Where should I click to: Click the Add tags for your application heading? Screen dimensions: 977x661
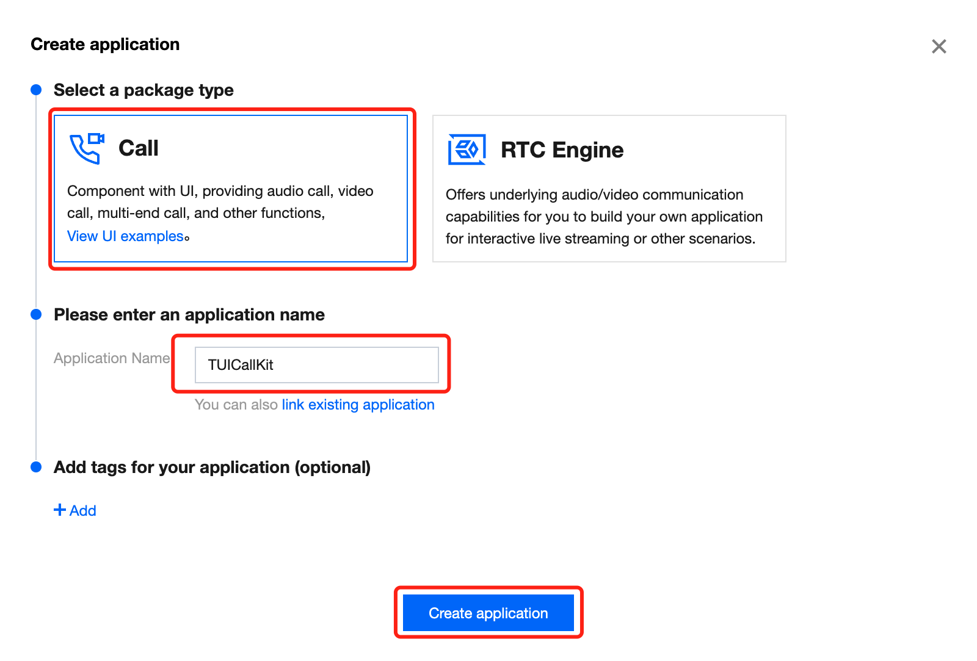(x=212, y=468)
